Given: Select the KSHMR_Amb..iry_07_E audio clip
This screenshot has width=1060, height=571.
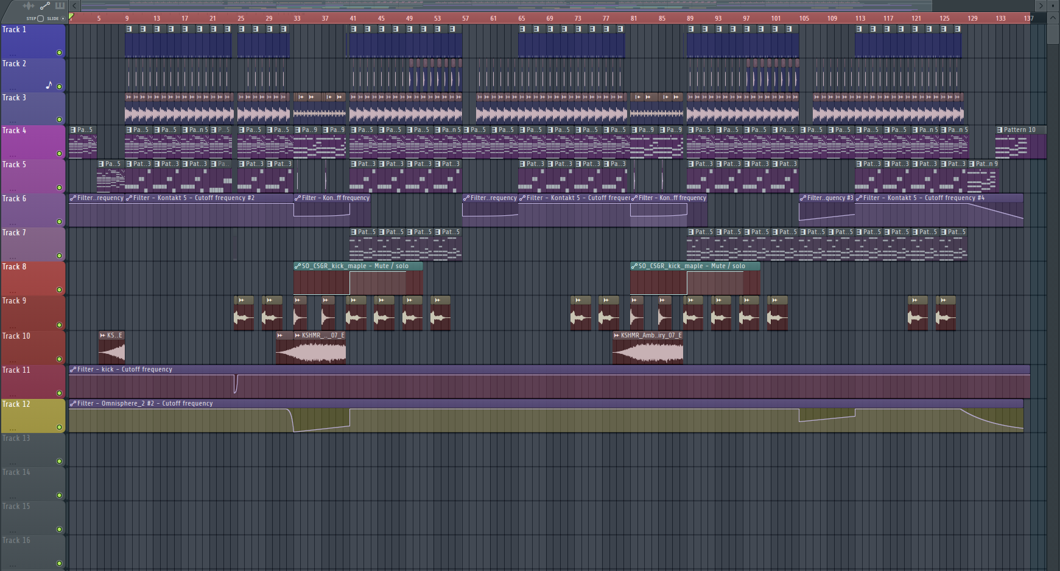Looking at the screenshot, I should pyautogui.click(x=648, y=348).
